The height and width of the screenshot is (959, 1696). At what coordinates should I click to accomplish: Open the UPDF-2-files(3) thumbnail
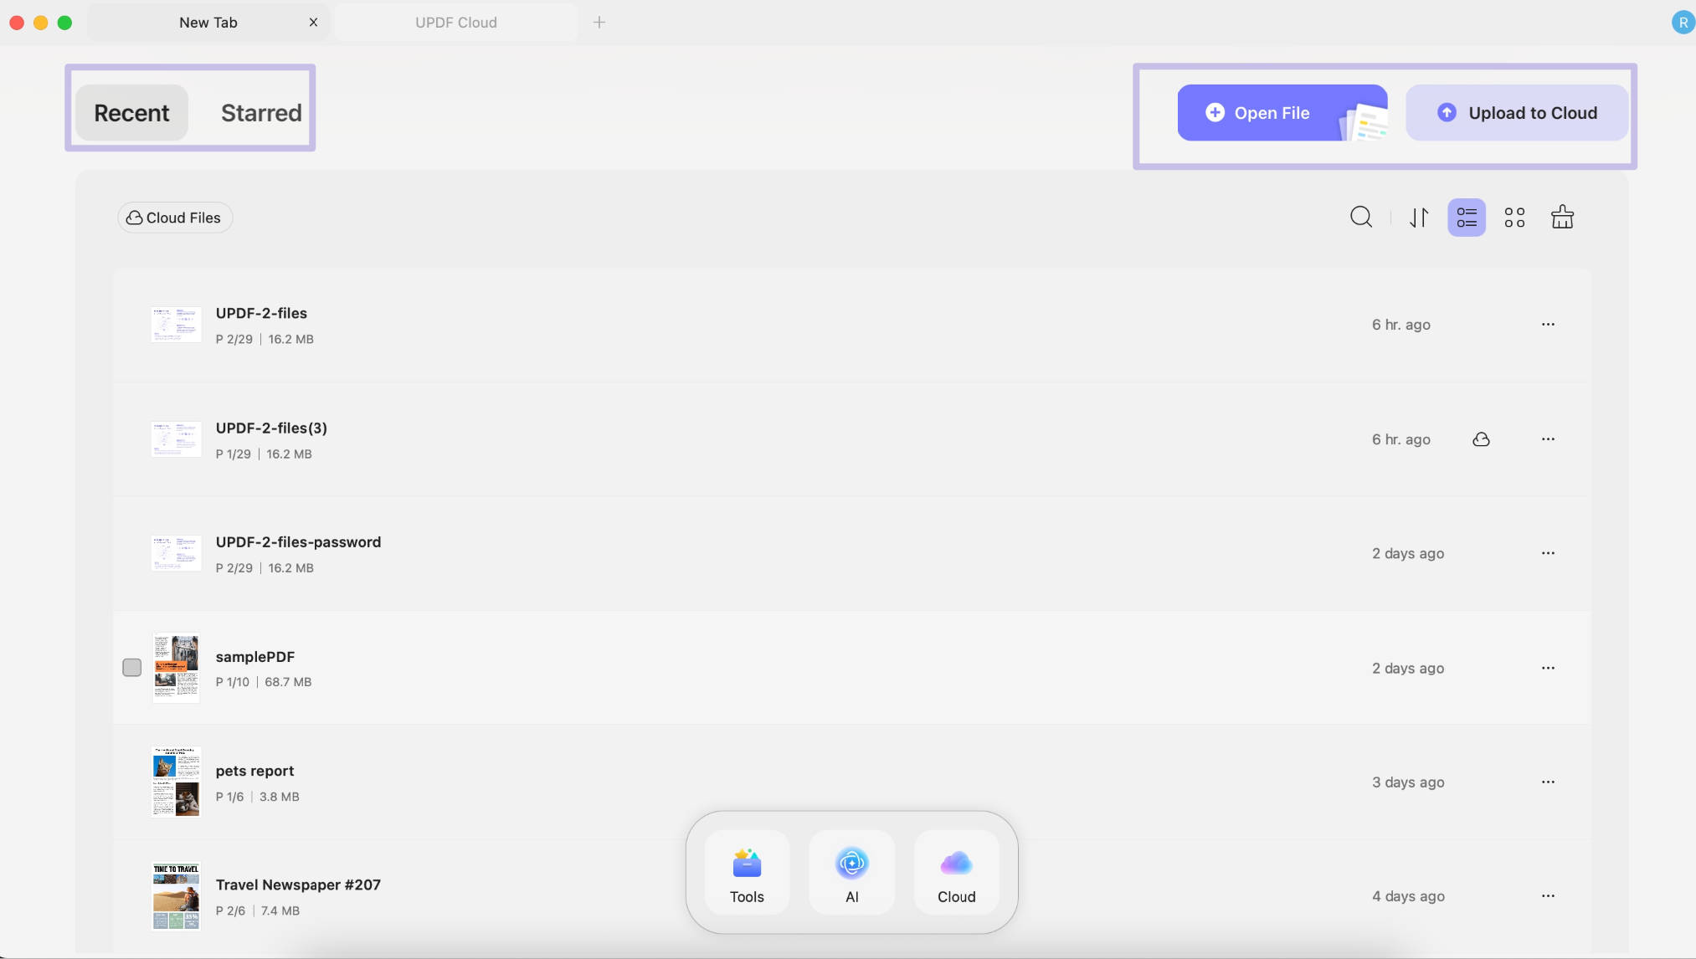176,439
